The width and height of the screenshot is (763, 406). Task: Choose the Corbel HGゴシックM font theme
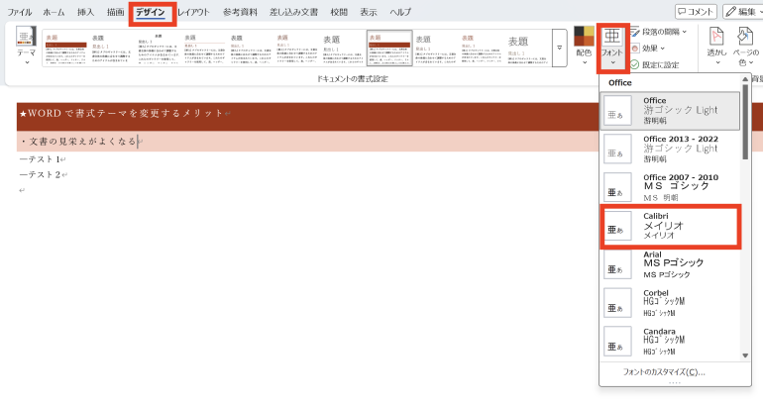click(670, 303)
